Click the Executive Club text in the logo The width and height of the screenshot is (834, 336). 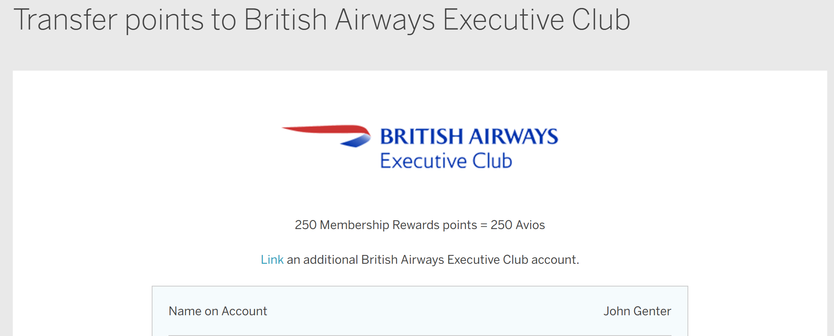tap(446, 161)
